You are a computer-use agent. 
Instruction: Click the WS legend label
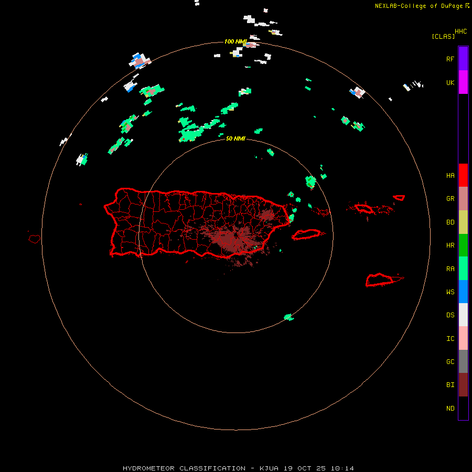click(450, 292)
